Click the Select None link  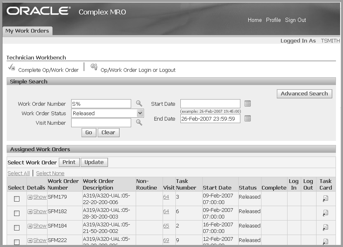coord(50,173)
